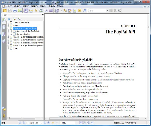The image size is (151, 126).
Task: Open the 注释(C) Comments menu
Action: pyautogui.click(x=34, y=6)
